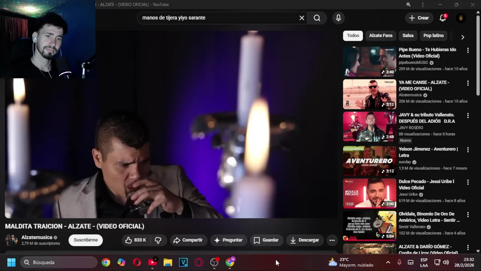
Task: Open volume speaker control in tray
Action: pos(446,262)
